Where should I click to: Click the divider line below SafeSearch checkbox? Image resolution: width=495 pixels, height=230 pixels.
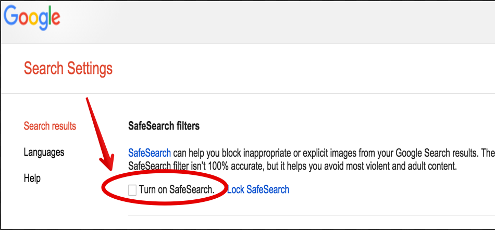(x=311, y=215)
